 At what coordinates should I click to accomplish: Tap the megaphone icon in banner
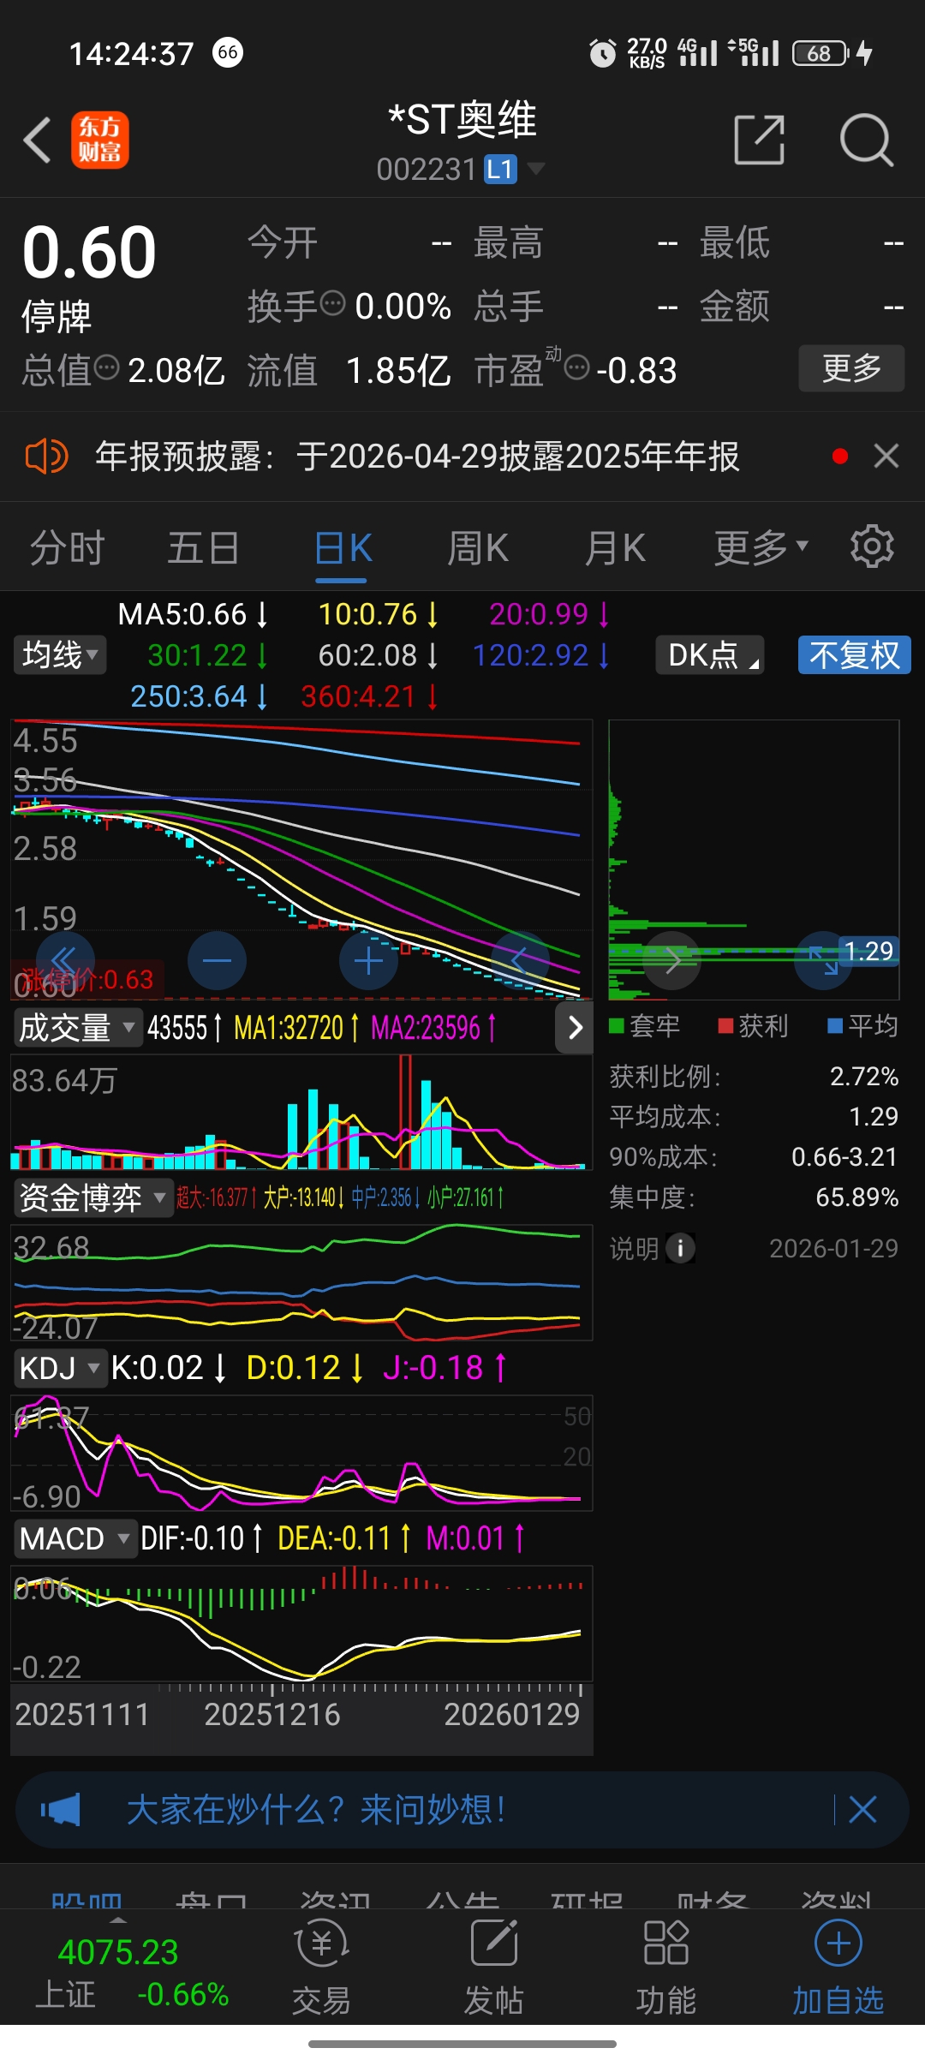point(60,1810)
